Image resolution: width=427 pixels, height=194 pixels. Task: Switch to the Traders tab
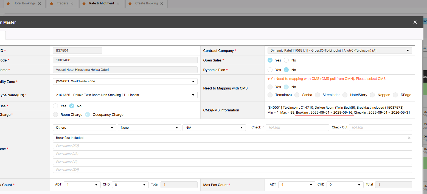(x=62, y=4)
